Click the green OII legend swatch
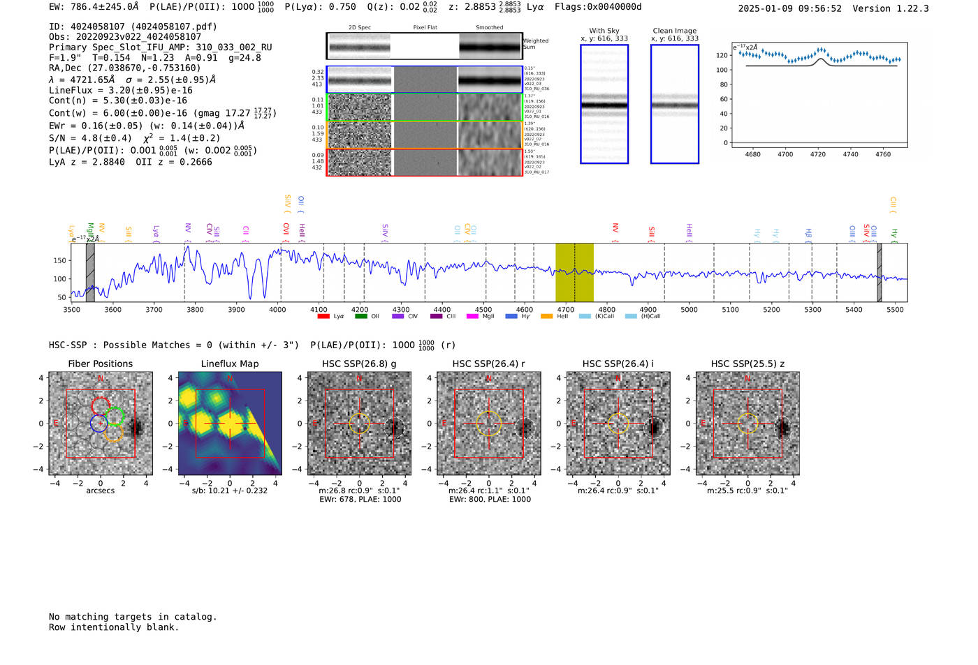Screen dimensions: 978x665 pyautogui.click(x=360, y=316)
